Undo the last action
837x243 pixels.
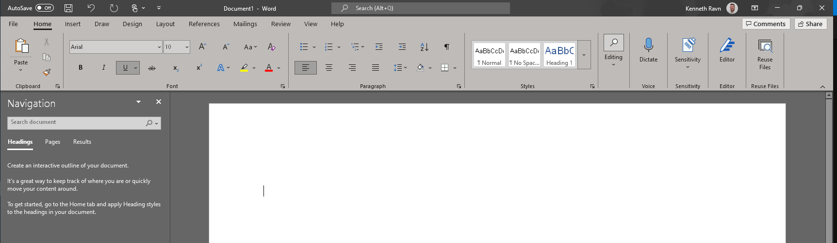pos(91,8)
